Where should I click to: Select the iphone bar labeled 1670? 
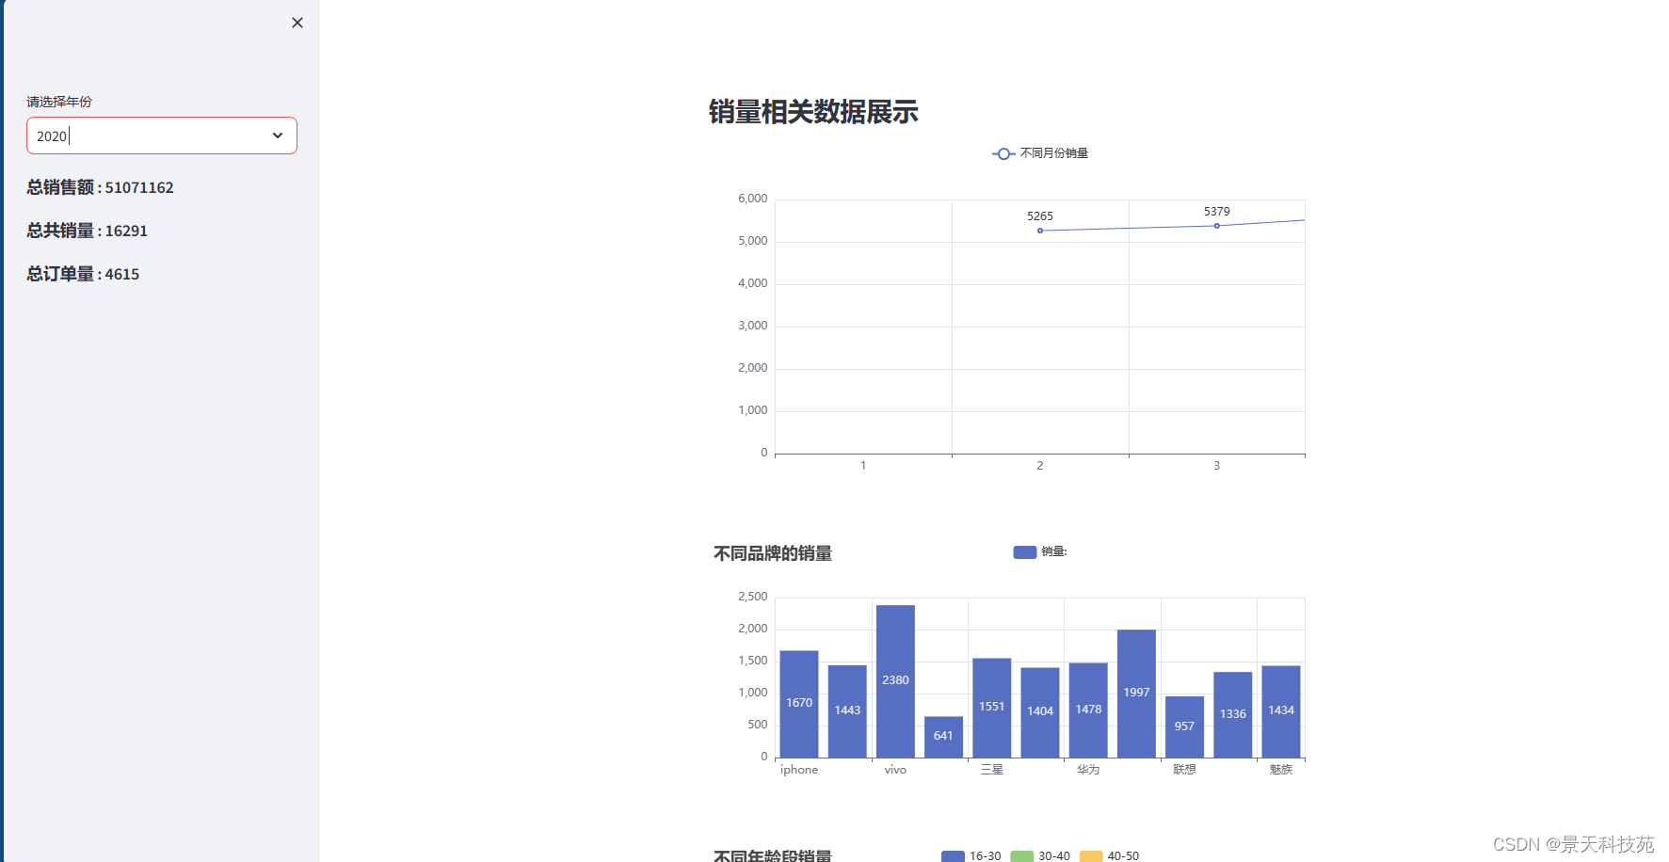pyautogui.click(x=799, y=704)
